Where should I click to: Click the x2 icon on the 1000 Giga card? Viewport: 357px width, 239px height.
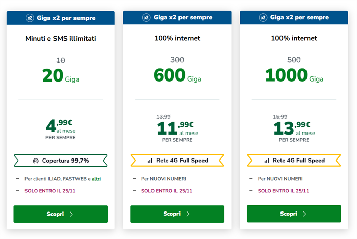263,17
